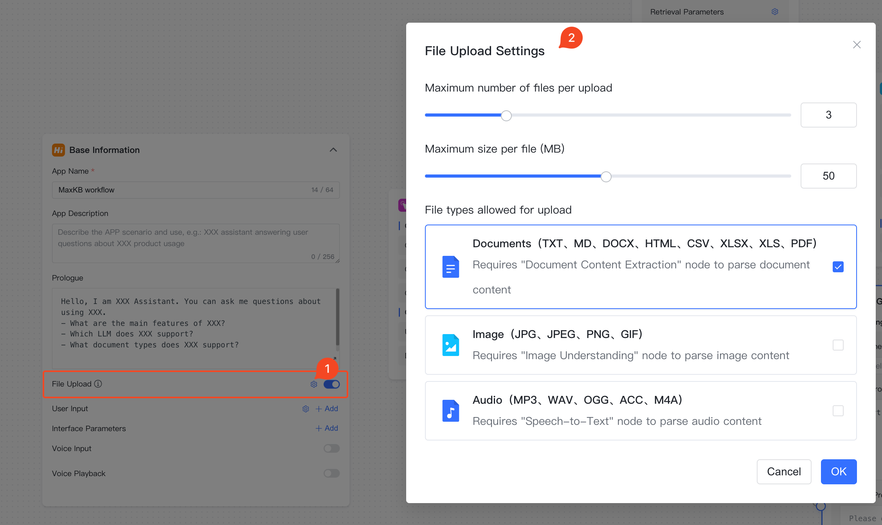The height and width of the screenshot is (525, 882).
Task: Confirm settings with the OK button
Action: [x=839, y=472]
